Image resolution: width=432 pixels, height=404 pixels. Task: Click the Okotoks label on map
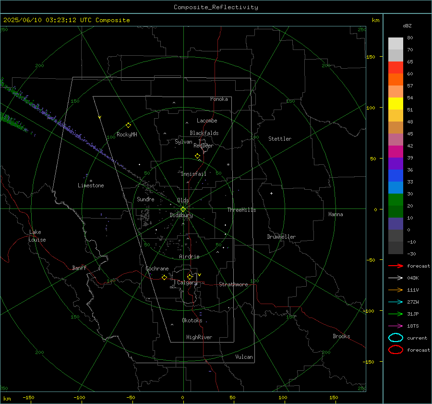coord(192,320)
